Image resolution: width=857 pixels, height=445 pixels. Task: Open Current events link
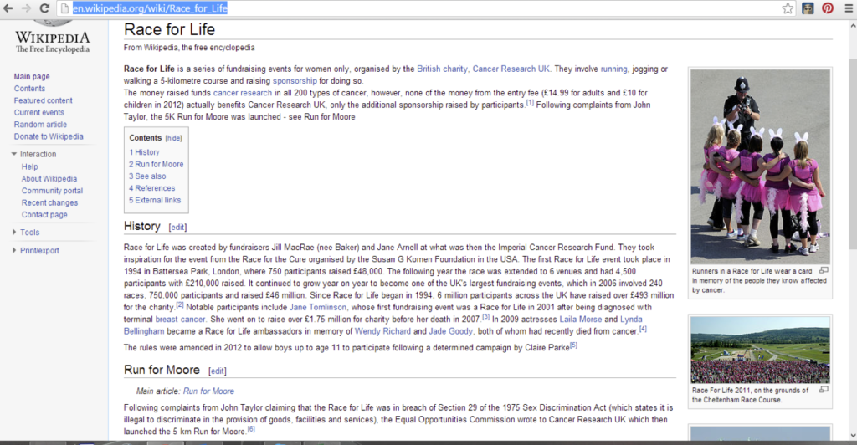point(38,112)
